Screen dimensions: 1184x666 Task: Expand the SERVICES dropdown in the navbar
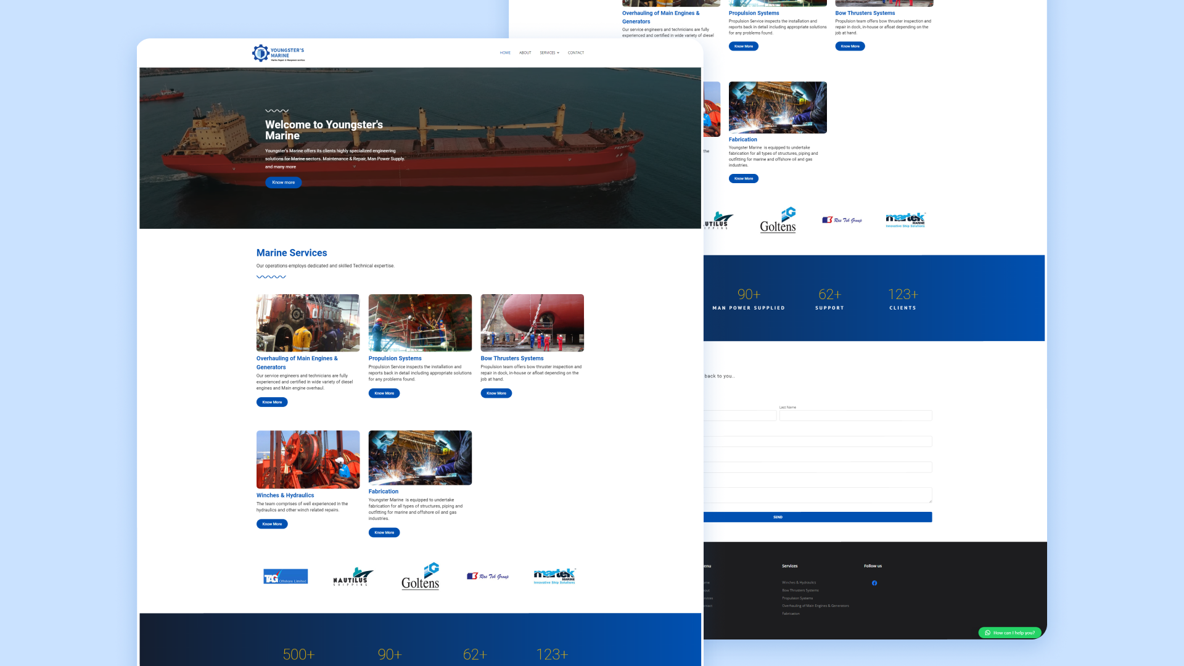(549, 53)
